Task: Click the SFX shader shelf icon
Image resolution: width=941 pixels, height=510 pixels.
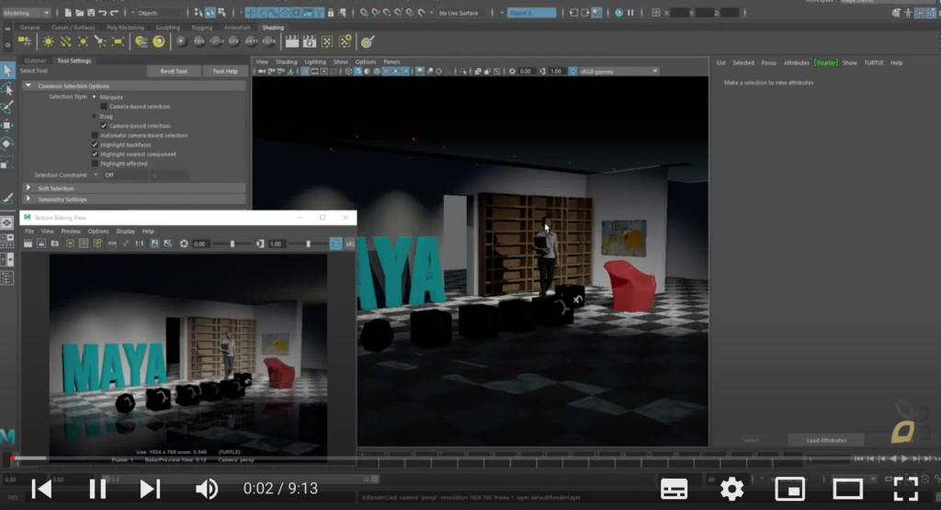Action: 233,41
